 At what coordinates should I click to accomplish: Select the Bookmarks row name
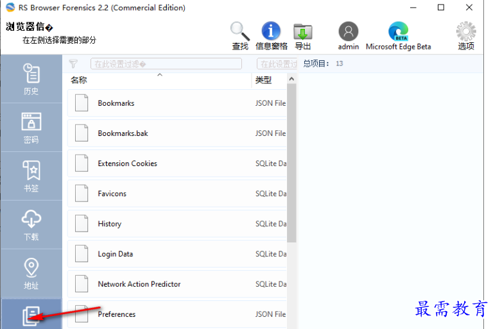[x=116, y=103]
